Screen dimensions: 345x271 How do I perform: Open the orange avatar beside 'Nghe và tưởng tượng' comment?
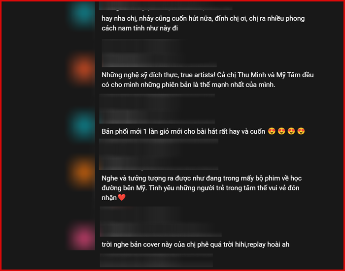82,174
